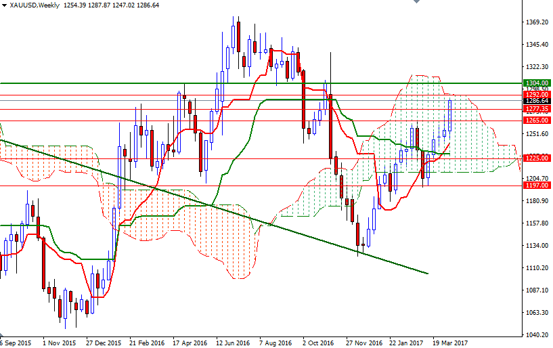Image resolution: width=553 pixels, height=348 pixels.
Task: Click the 1 Nov 2015 date label
Action: [x=58, y=343]
